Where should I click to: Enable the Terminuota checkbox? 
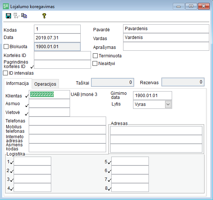point(95,56)
